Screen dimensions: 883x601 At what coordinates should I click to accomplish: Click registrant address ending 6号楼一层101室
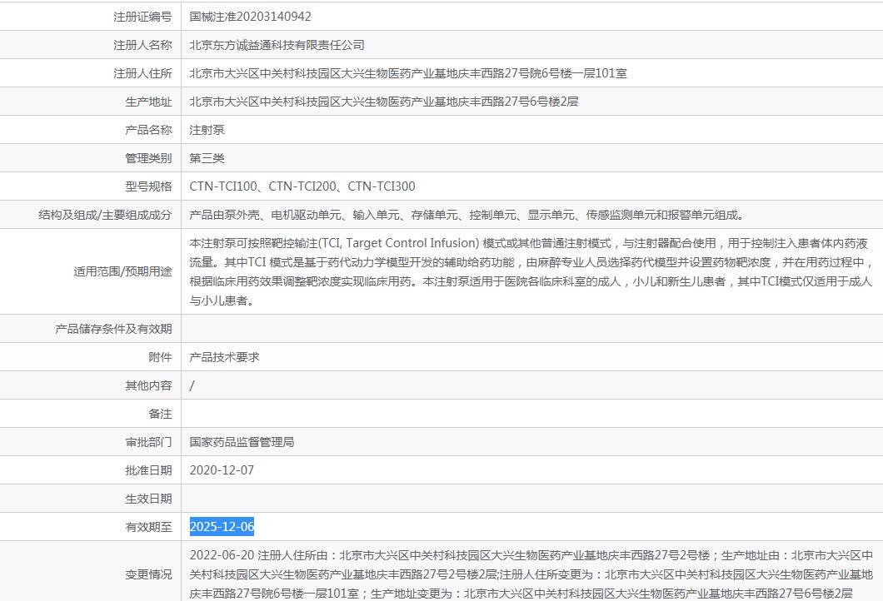point(408,73)
